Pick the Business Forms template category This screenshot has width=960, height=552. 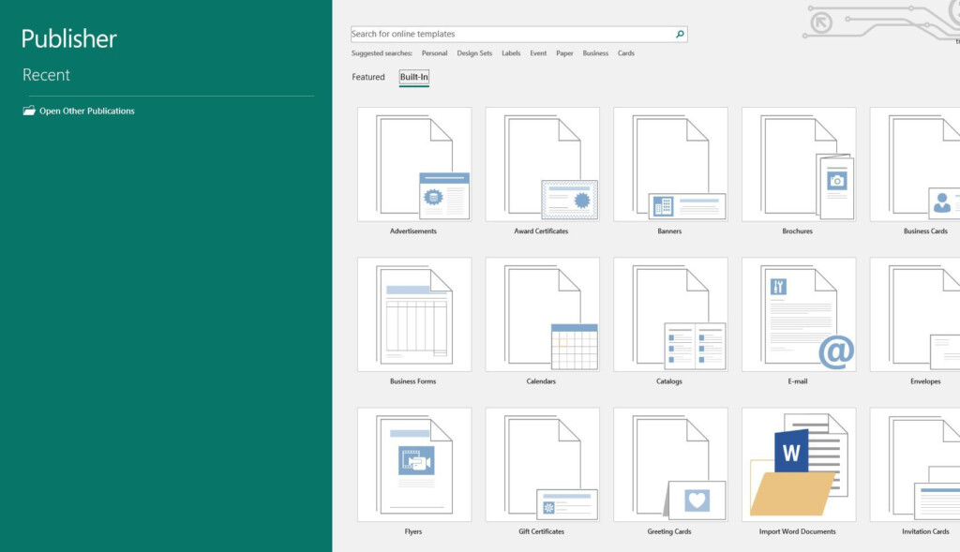(x=414, y=315)
